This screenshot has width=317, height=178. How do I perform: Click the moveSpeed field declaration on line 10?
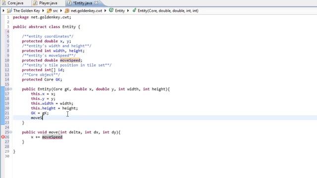coord(70,60)
